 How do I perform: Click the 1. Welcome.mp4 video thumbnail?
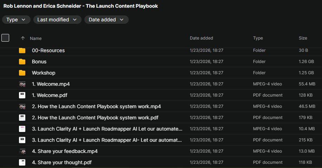pyautogui.click(x=22, y=84)
